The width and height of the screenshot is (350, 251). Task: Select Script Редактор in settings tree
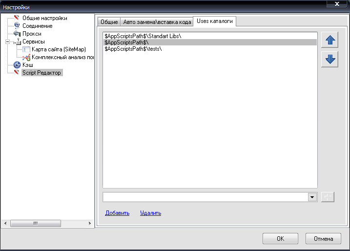pos(42,73)
